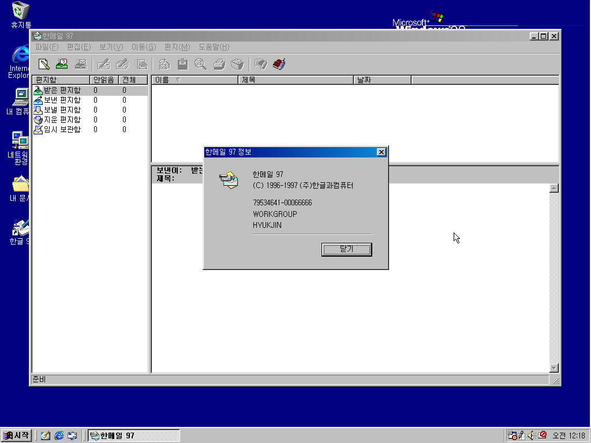Click the grayed connection settings toolbar icon
This screenshot has height=443, width=591.
(261, 65)
